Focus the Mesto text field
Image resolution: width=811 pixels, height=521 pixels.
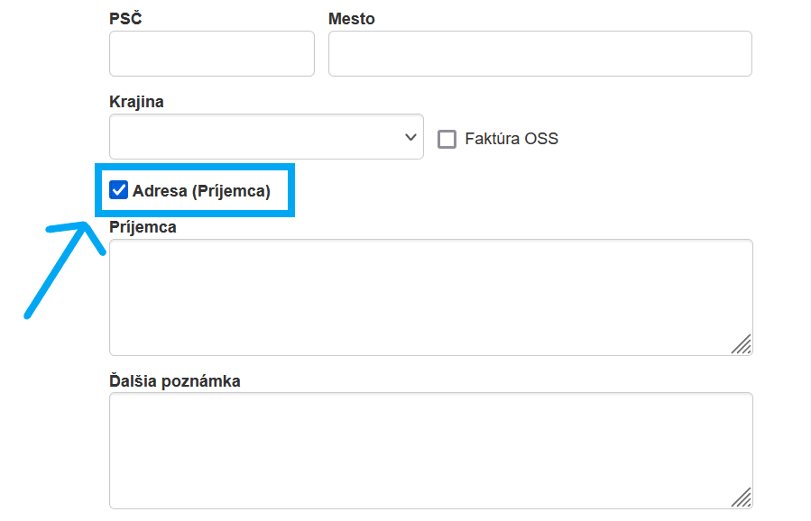(x=539, y=54)
